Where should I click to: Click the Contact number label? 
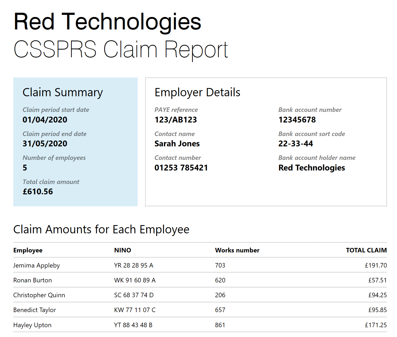coord(178,158)
